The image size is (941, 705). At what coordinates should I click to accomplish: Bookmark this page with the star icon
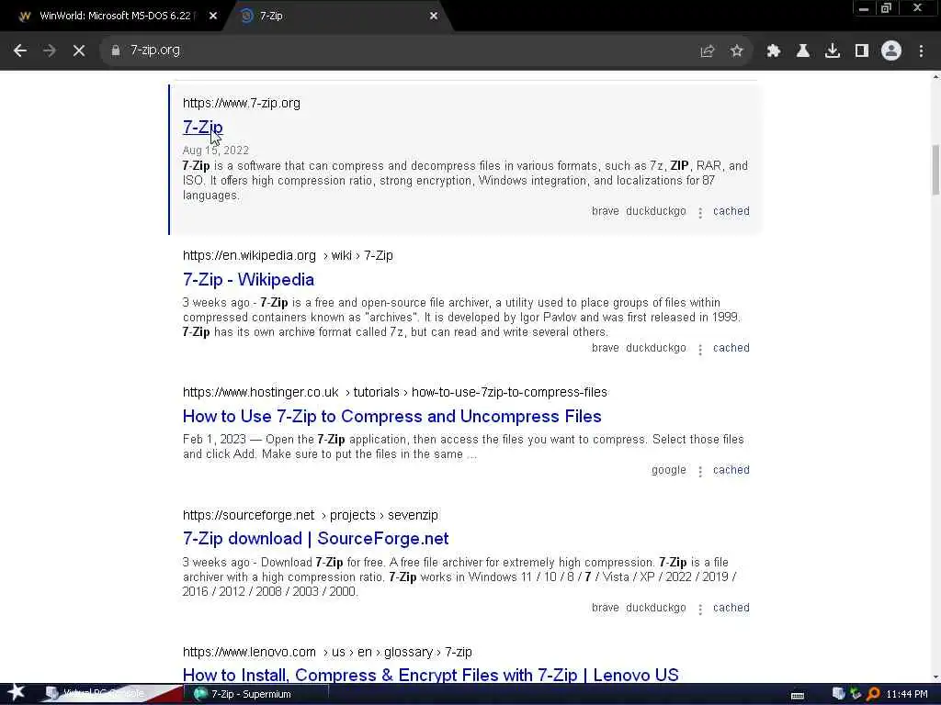[x=737, y=51]
